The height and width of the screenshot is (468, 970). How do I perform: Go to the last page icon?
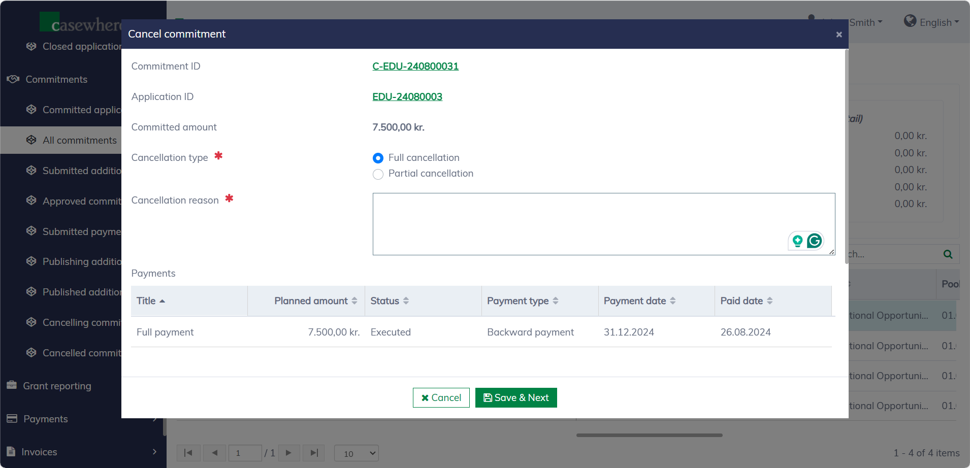click(x=314, y=453)
